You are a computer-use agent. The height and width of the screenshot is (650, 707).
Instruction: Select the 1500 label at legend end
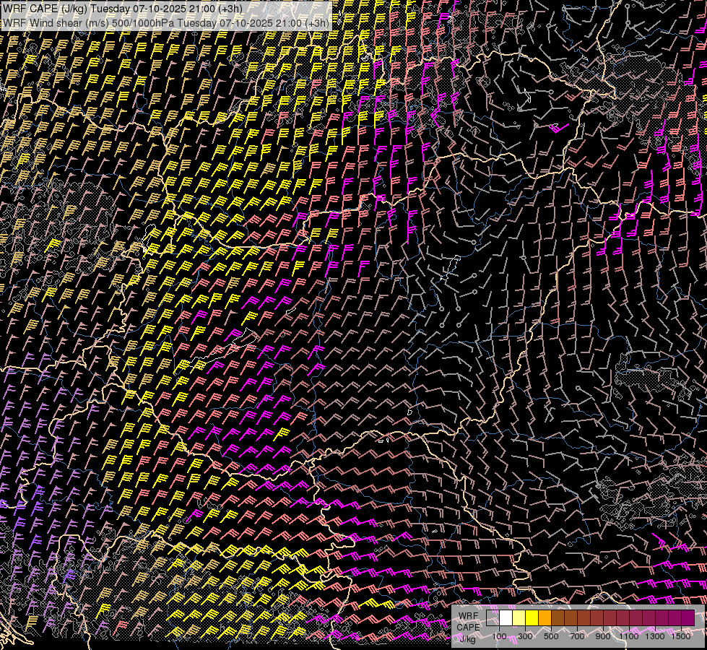tap(681, 636)
